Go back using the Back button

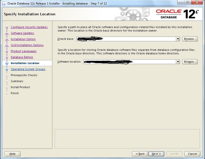coord(140,154)
